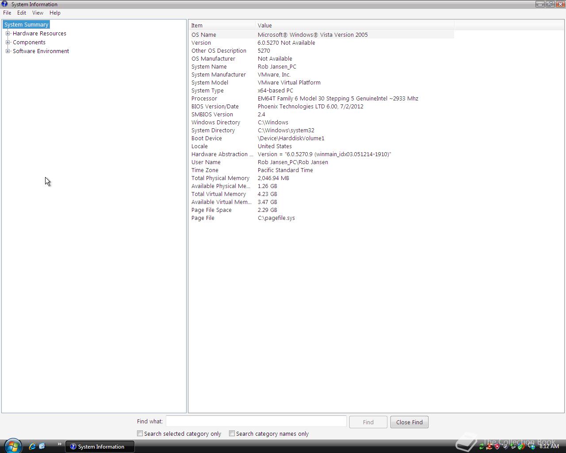The width and height of the screenshot is (566, 453).
Task: Open the Edit menu
Action: pyautogui.click(x=22, y=13)
